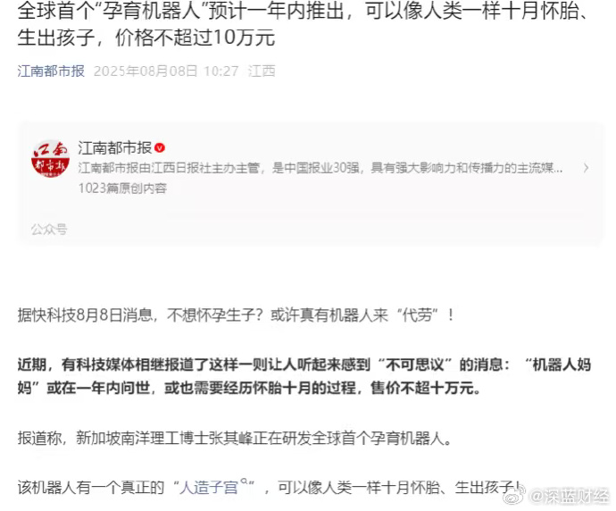Click the bold text 售价不超十万元
Screen dimensions: 616x511
click(x=426, y=388)
